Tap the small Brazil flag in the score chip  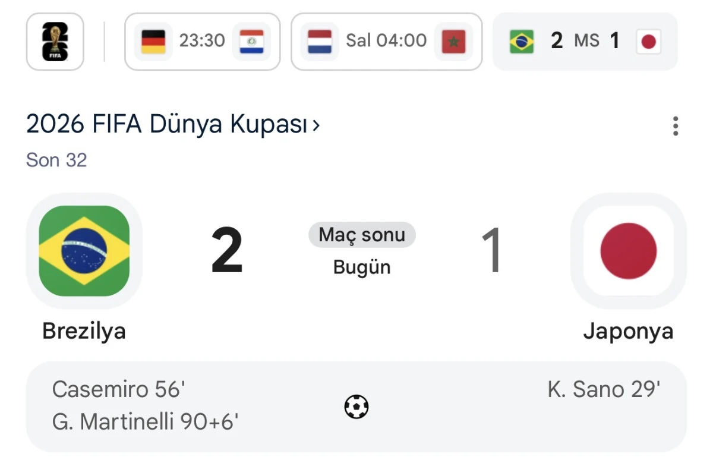[x=522, y=42]
